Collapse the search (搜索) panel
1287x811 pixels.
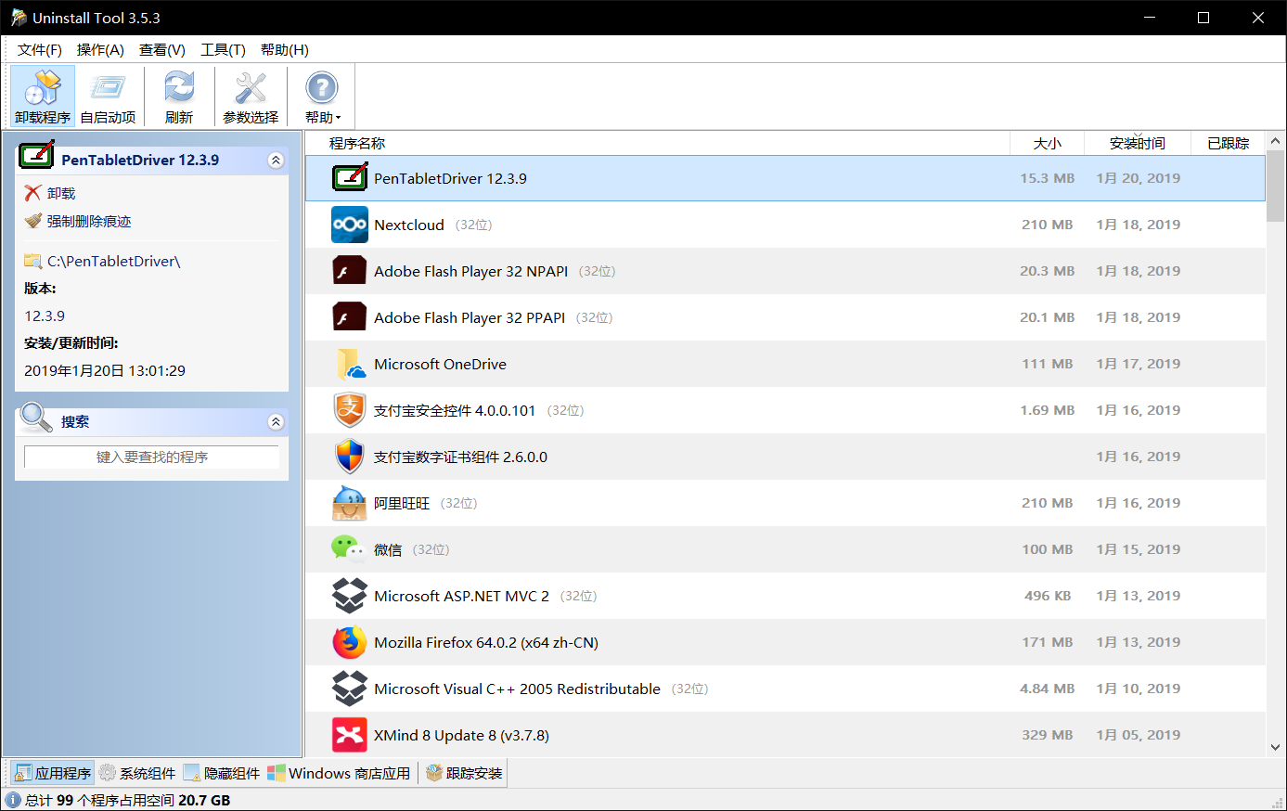pos(276,422)
